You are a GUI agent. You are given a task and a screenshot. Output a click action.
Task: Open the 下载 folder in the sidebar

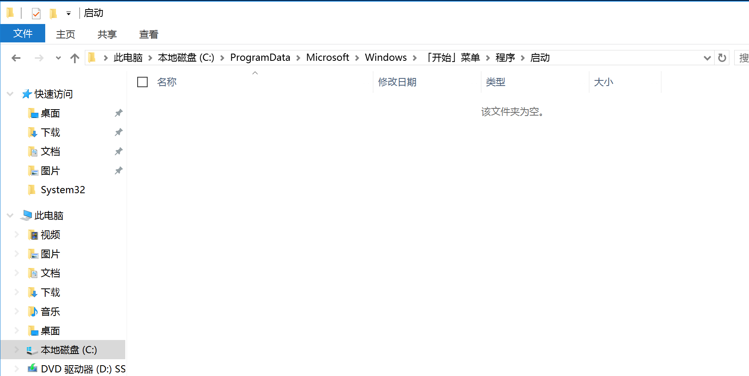(x=50, y=132)
